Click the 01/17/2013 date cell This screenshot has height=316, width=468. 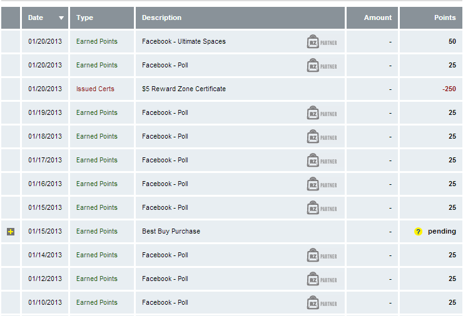(x=45, y=160)
